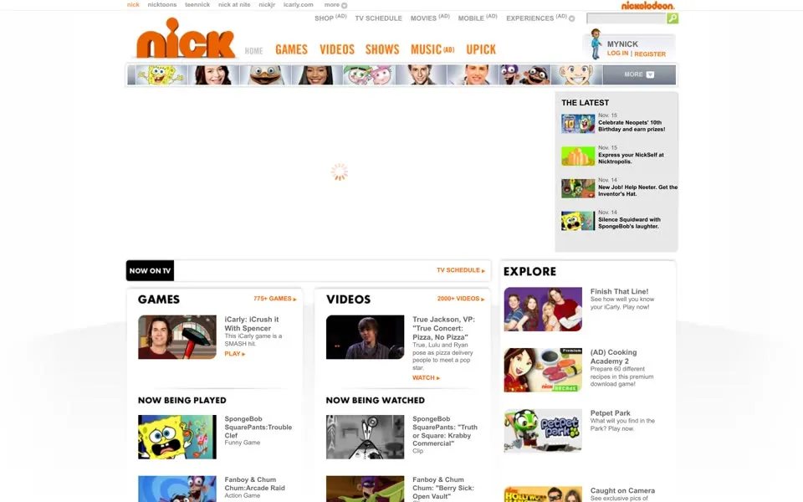Open the Caught on Camera link

(x=622, y=491)
